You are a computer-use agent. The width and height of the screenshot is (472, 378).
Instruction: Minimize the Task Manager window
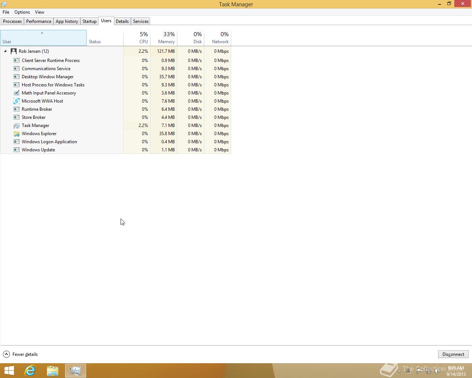tap(440, 4)
